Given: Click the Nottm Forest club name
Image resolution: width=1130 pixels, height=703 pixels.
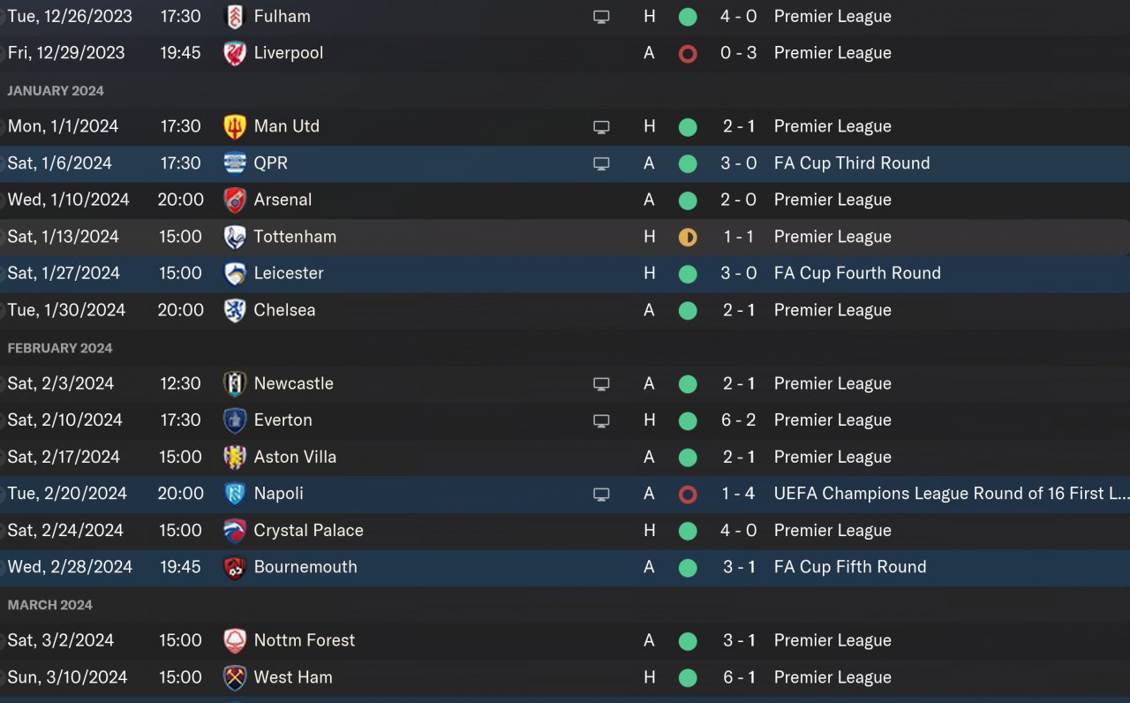Looking at the screenshot, I should point(304,641).
